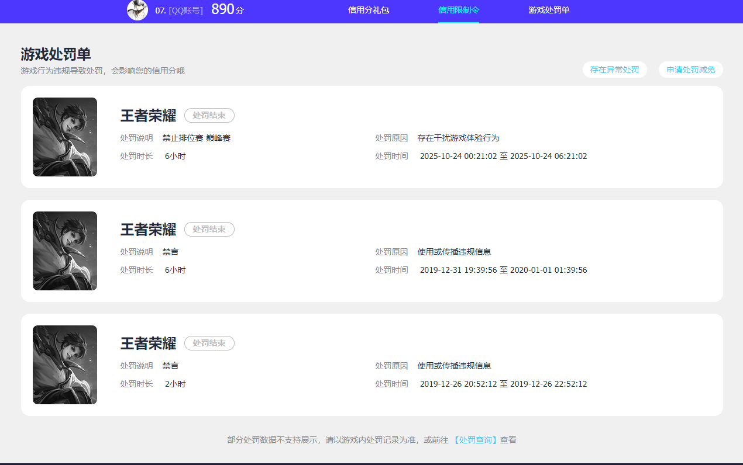
Task: Click the game thumbnail of the 2019-12-26 penalty
Action: (65, 365)
